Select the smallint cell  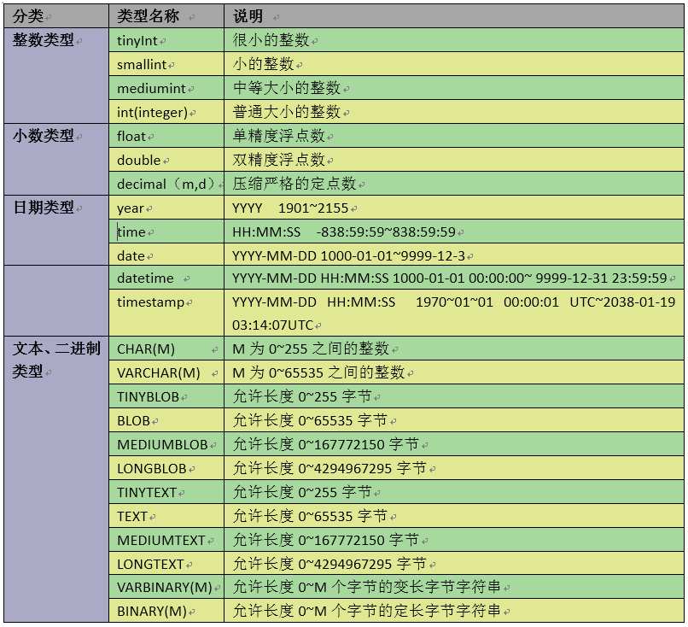pyautogui.click(x=166, y=64)
